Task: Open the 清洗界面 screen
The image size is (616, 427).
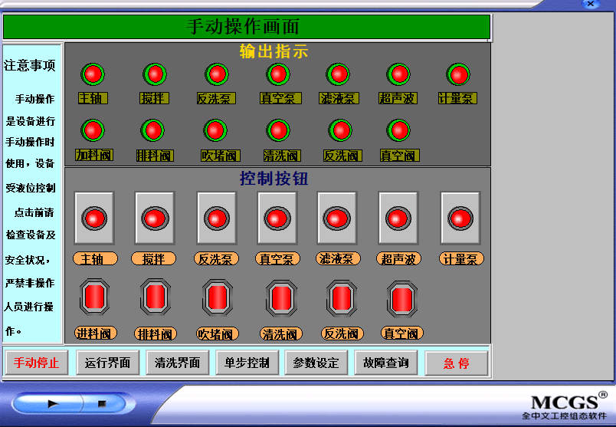Action: (x=177, y=363)
